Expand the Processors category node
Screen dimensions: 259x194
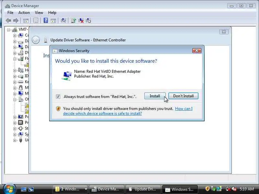click(x=15, y=123)
